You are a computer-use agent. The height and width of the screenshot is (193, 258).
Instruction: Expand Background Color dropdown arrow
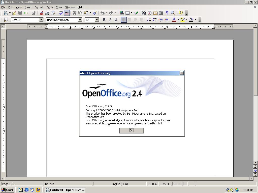pyautogui.click(x=195, y=20)
